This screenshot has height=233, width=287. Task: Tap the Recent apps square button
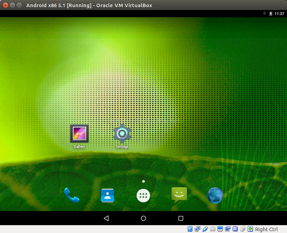pyautogui.click(x=181, y=218)
